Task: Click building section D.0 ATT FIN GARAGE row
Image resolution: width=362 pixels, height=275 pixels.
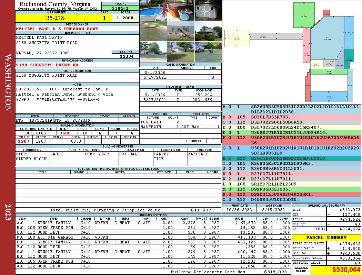Action: click(153, 237)
